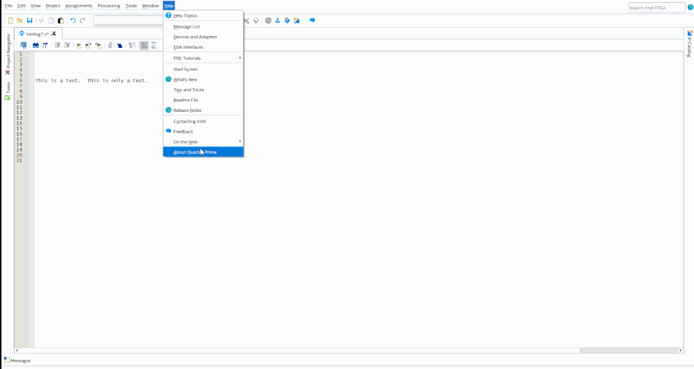Expand the PDF Tutorials submenu
The width and height of the screenshot is (694, 369).
coord(204,58)
